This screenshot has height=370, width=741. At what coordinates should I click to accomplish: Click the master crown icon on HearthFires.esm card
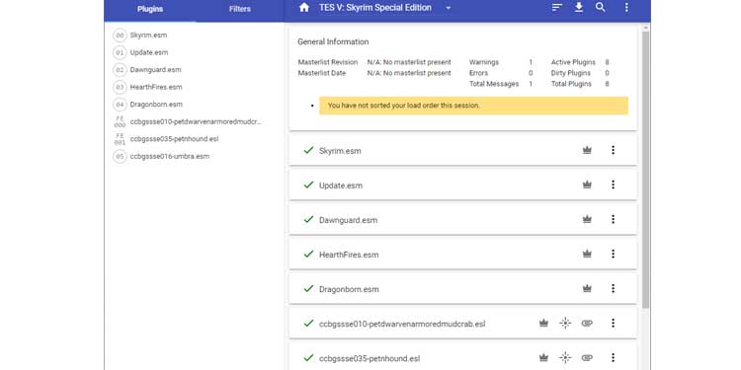(587, 254)
